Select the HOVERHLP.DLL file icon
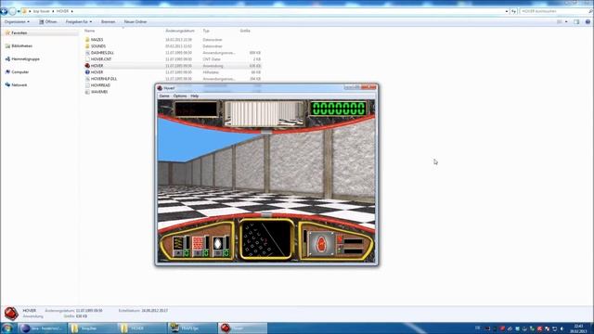This screenshot has height=334, width=594. pos(87,79)
